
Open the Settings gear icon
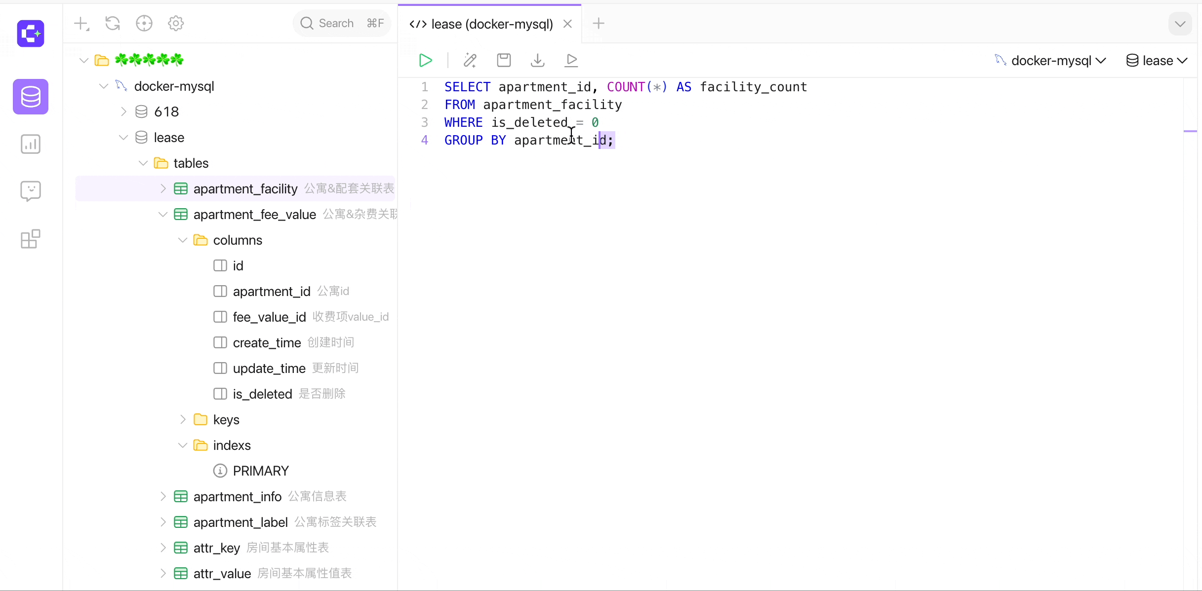(x=175, y=24)
